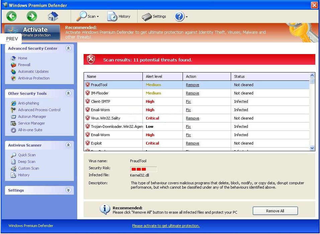Click the Action column header
This screenshot has height=234, width=320.
click(x=207, y=76)
